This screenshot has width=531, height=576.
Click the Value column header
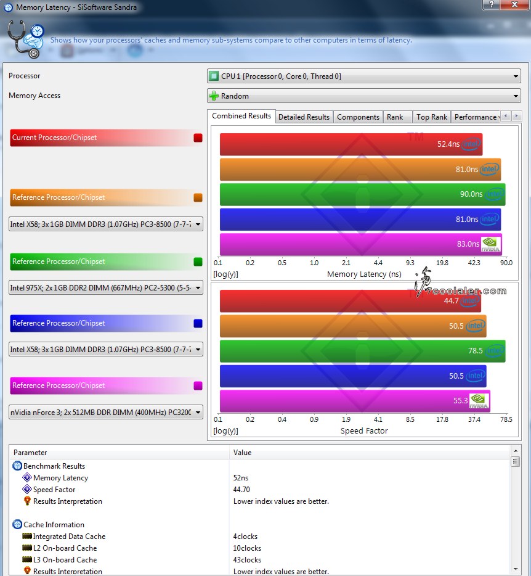[370, 453]
